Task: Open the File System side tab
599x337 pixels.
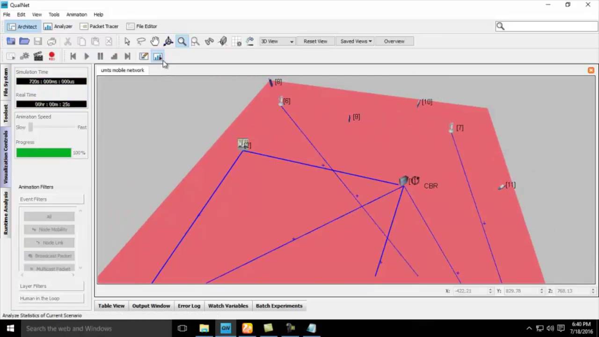Action: click(6, 82)
